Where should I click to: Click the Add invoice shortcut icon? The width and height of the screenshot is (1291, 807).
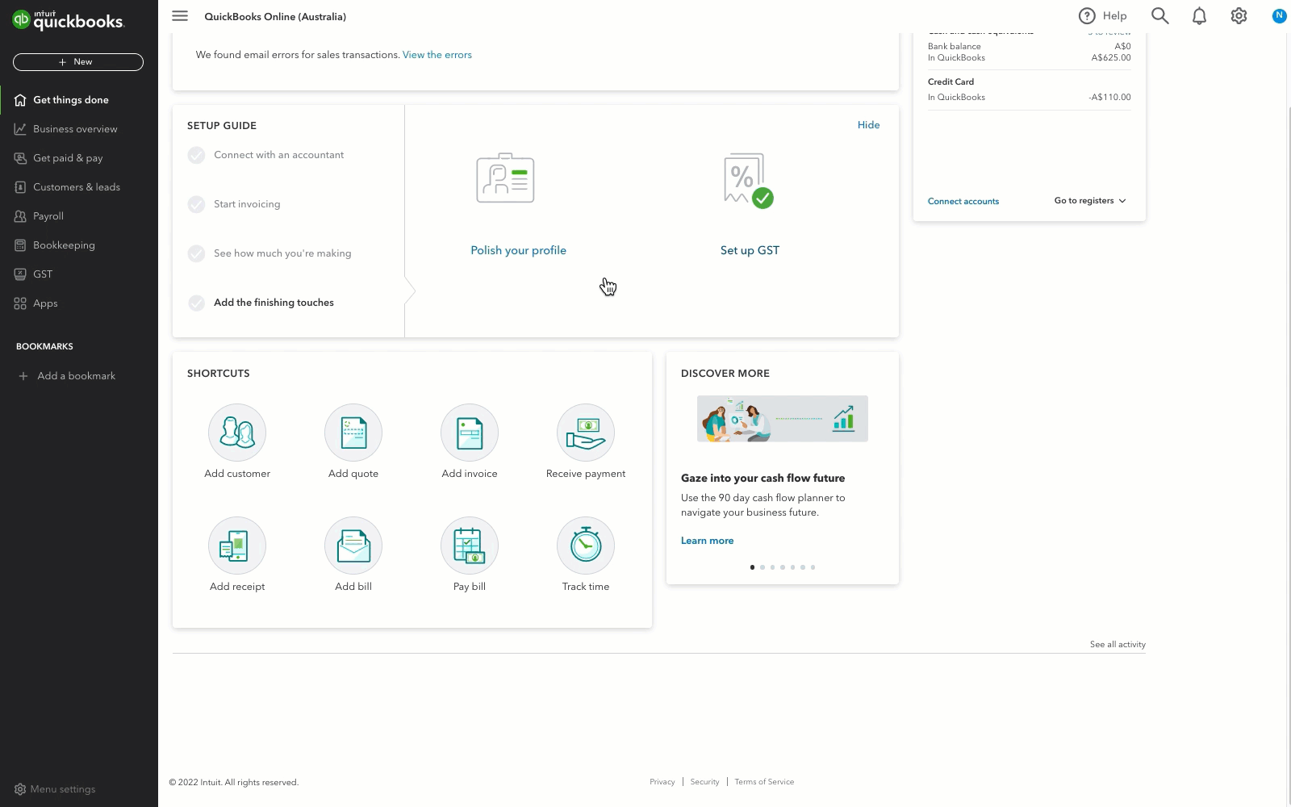[x=470, y=433]
